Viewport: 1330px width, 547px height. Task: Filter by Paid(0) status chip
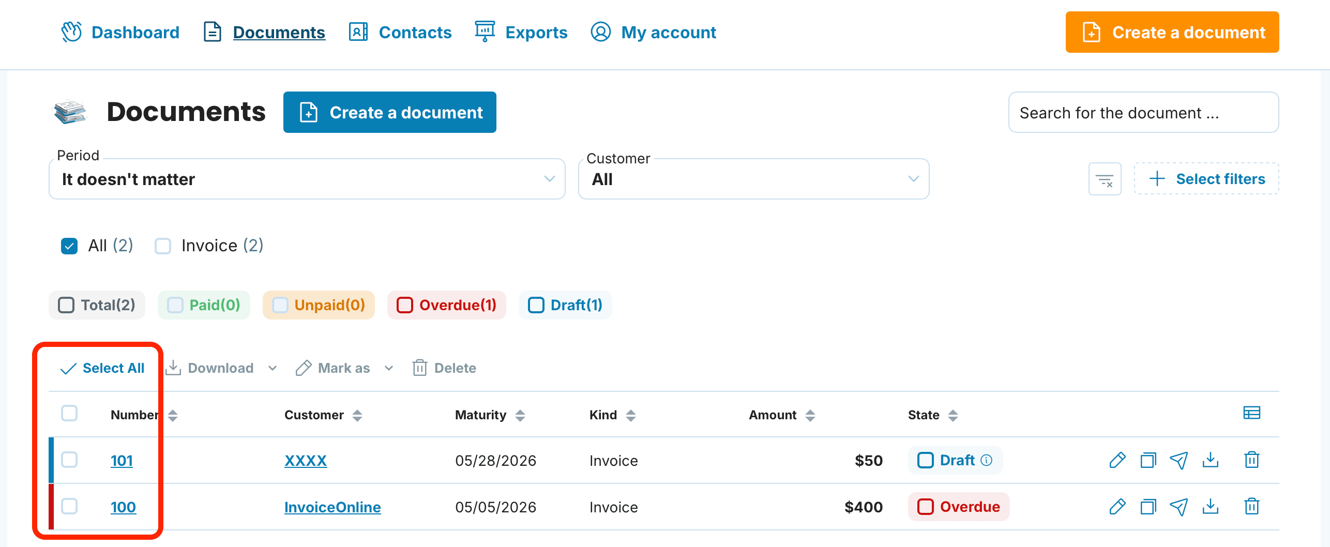(204, 305)
